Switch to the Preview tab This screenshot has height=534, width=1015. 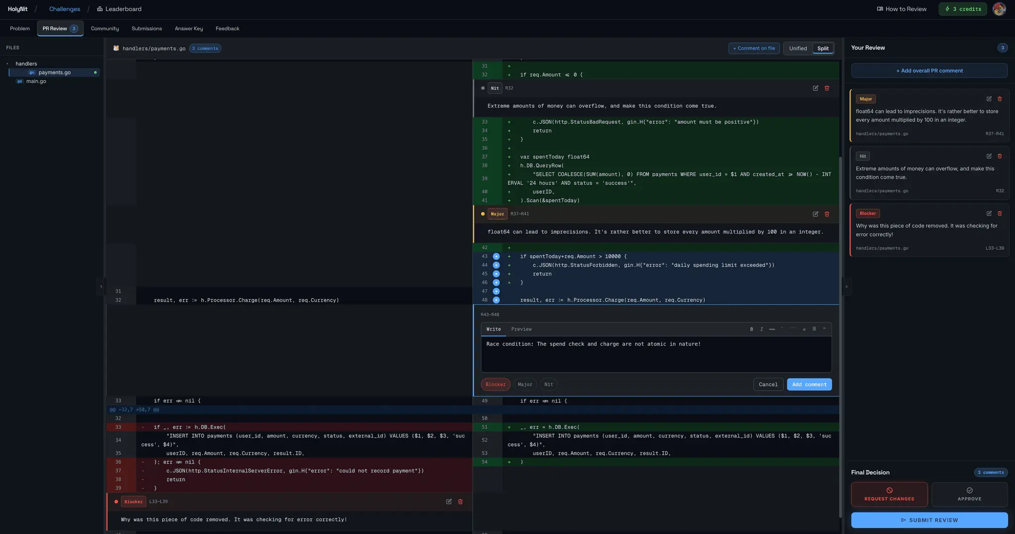pyautogui.click(x=521, y=329)
